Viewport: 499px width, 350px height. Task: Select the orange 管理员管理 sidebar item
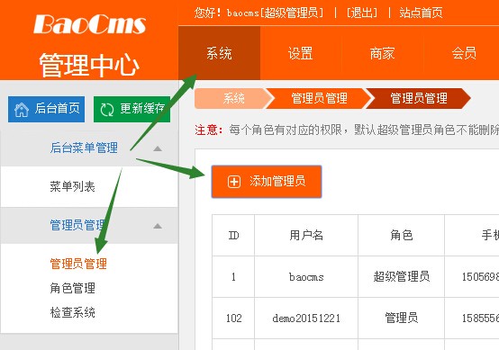[78, 264]
